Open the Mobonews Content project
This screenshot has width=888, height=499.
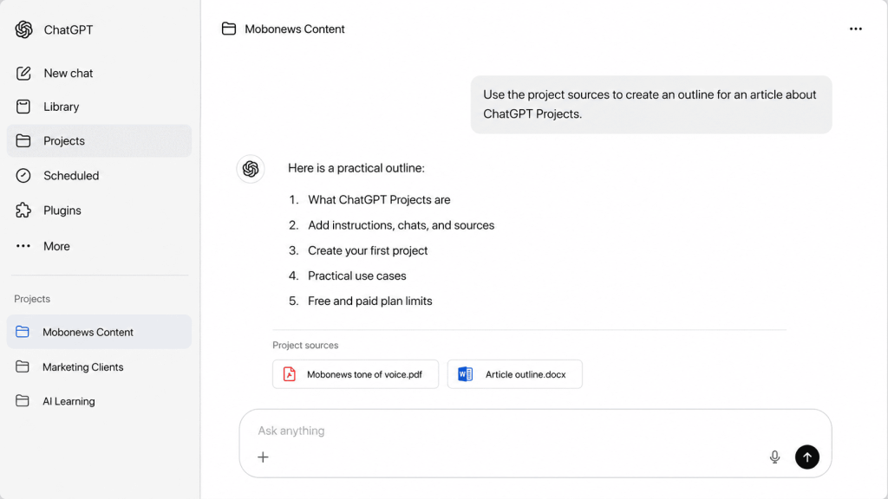[99, 332]
